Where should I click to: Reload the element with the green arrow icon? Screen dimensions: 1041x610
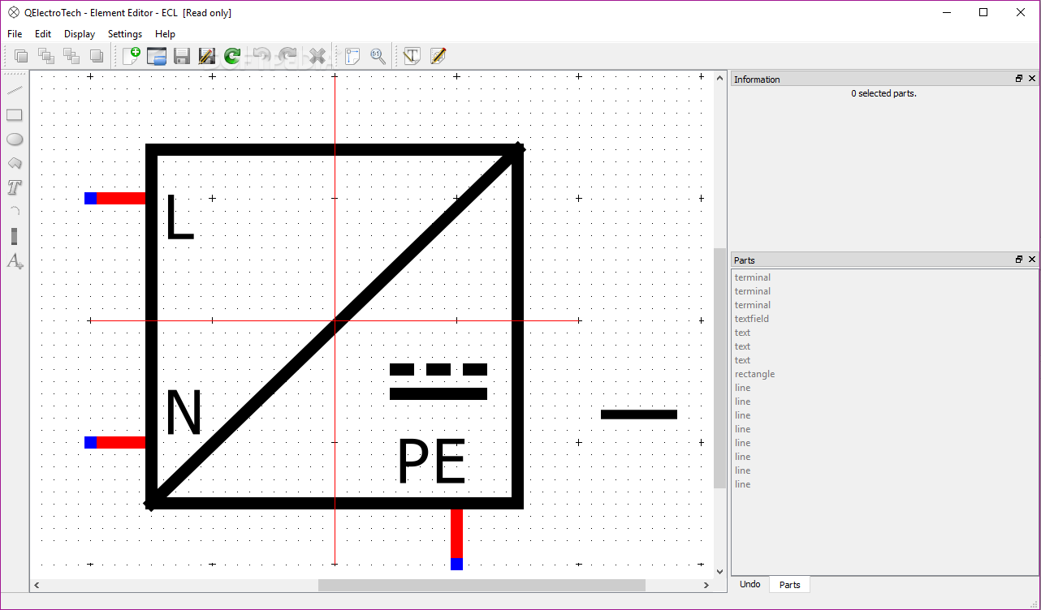pyautogui.click(x=232, y=56)
